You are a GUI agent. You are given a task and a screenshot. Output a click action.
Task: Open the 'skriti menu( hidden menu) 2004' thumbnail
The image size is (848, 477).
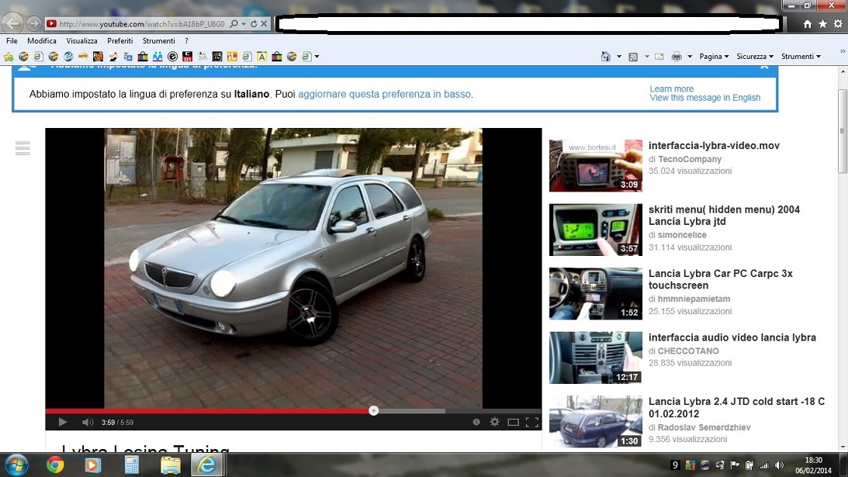595,230
